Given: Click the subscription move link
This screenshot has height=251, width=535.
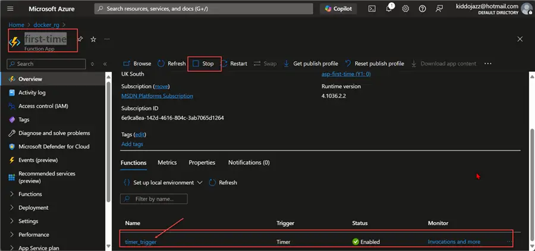Looking at the screenshot, I should tap(161, 86).
